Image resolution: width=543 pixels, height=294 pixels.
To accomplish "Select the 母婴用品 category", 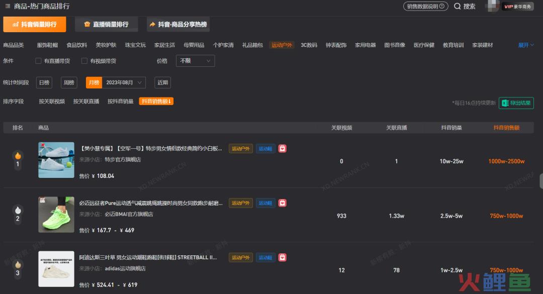I will [x=194, y=45].
